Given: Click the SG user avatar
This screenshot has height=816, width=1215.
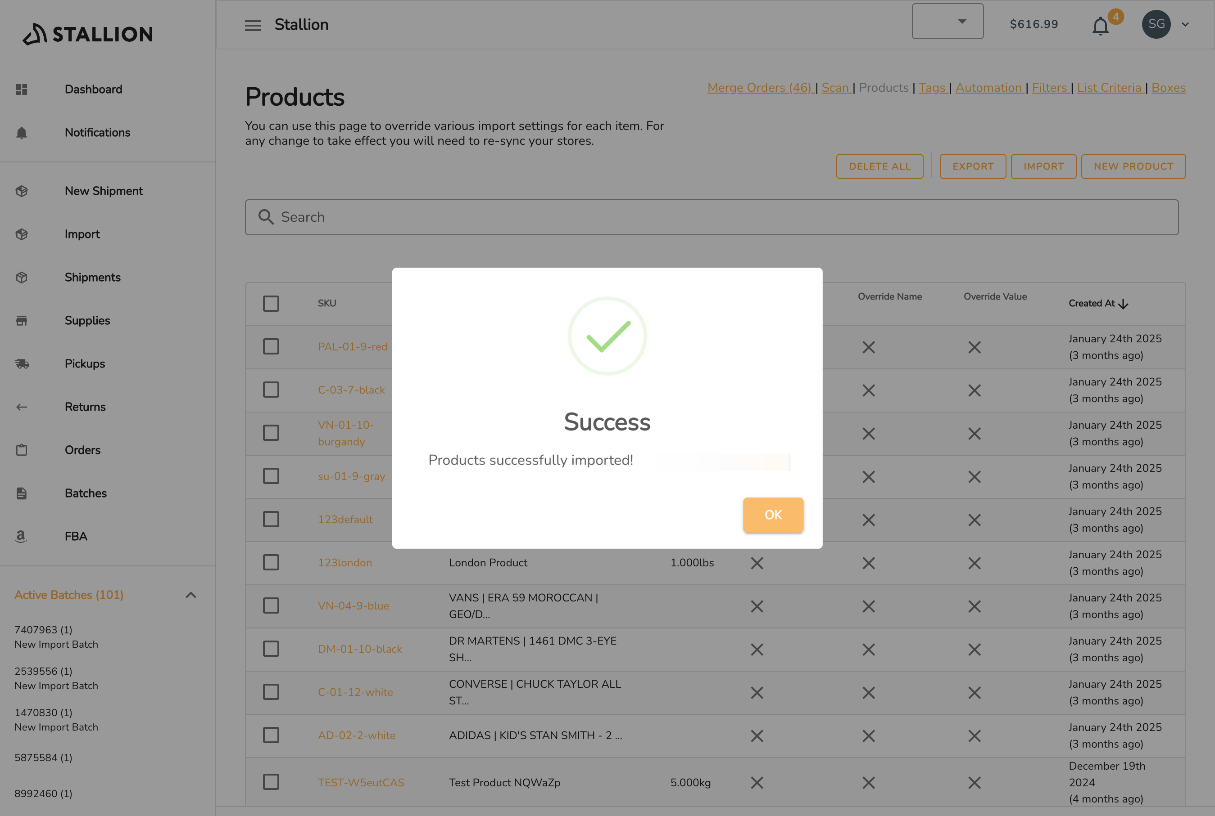Looking at the screenshot, I should (1156, 24).
